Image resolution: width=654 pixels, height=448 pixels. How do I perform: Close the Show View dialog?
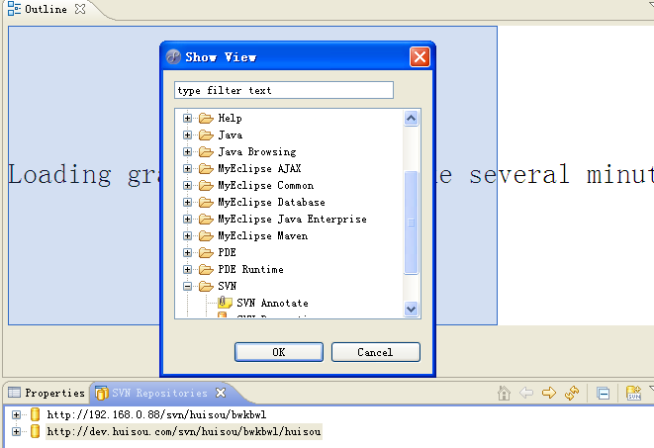point(420,56)
